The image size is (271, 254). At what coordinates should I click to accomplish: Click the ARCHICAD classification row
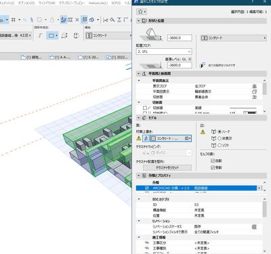point(196,188)
